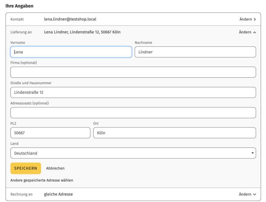Choose Andere gespeicherte Adresse wählen
Image resolution: width=266 pixels, height=202 pixels.
[42, 180]
